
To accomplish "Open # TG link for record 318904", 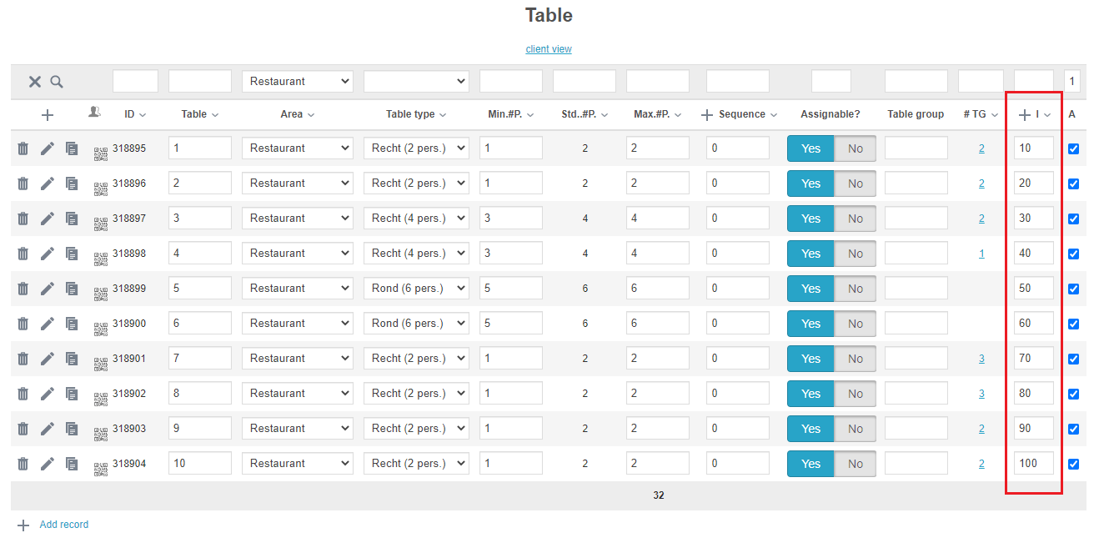I will coord(981,464).
